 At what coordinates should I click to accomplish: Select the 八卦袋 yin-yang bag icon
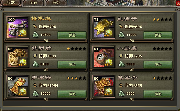[x=104, y=57]
